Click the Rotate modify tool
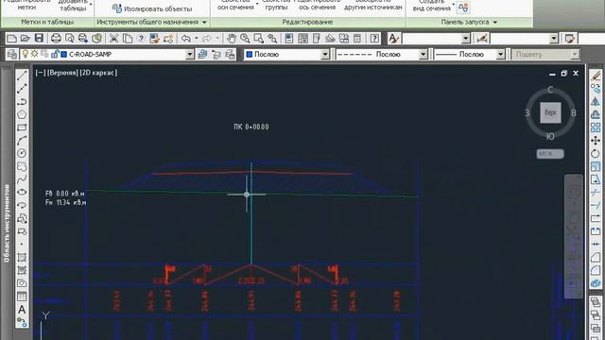605x340 pixels. (x=596, y=153)
